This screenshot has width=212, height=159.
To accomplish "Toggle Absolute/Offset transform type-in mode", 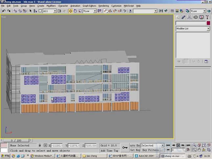I will tap(45, 145).
